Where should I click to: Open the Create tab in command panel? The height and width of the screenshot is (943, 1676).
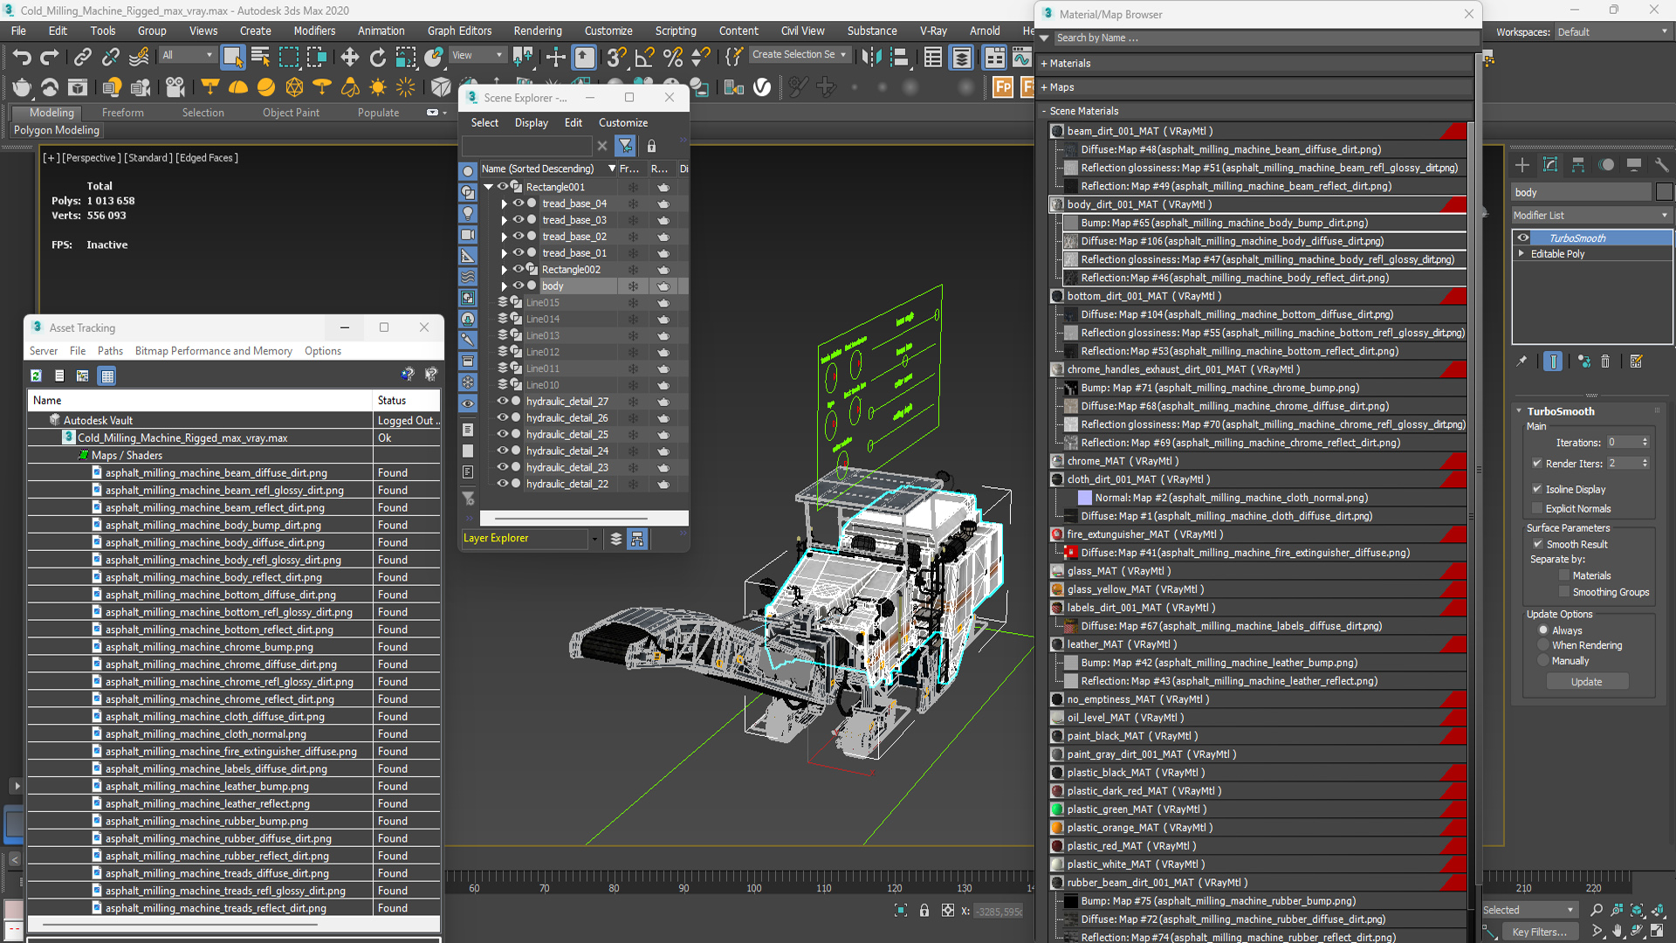[x=1522, y=164]
